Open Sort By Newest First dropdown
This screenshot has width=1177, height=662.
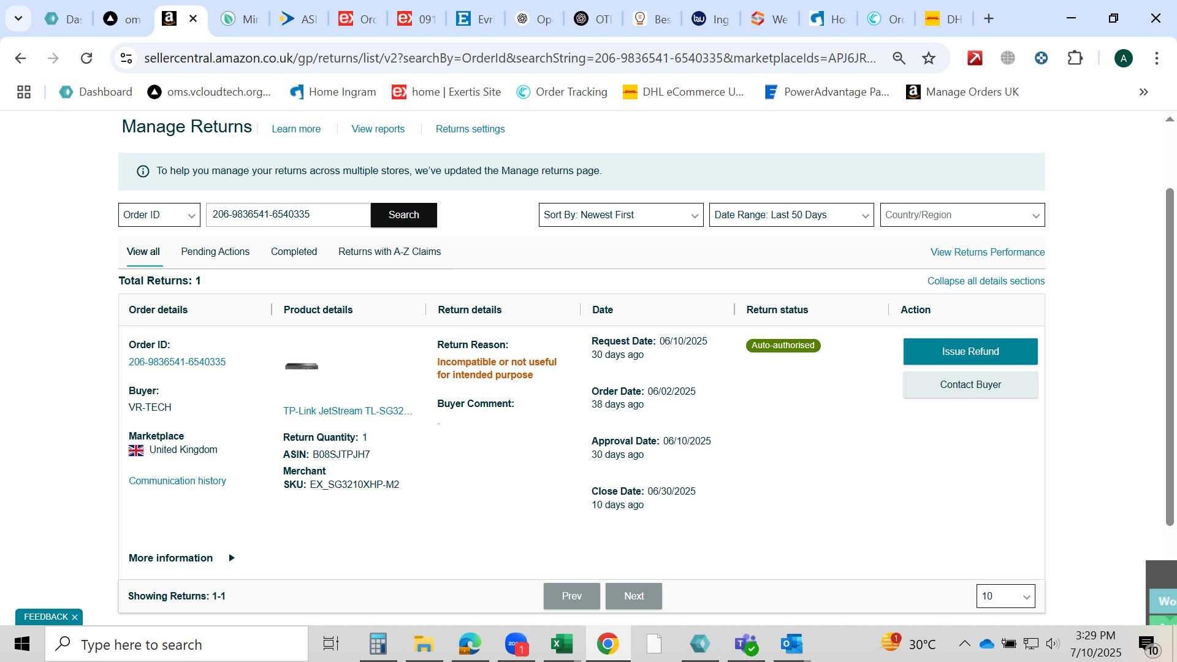click(621, 215)
